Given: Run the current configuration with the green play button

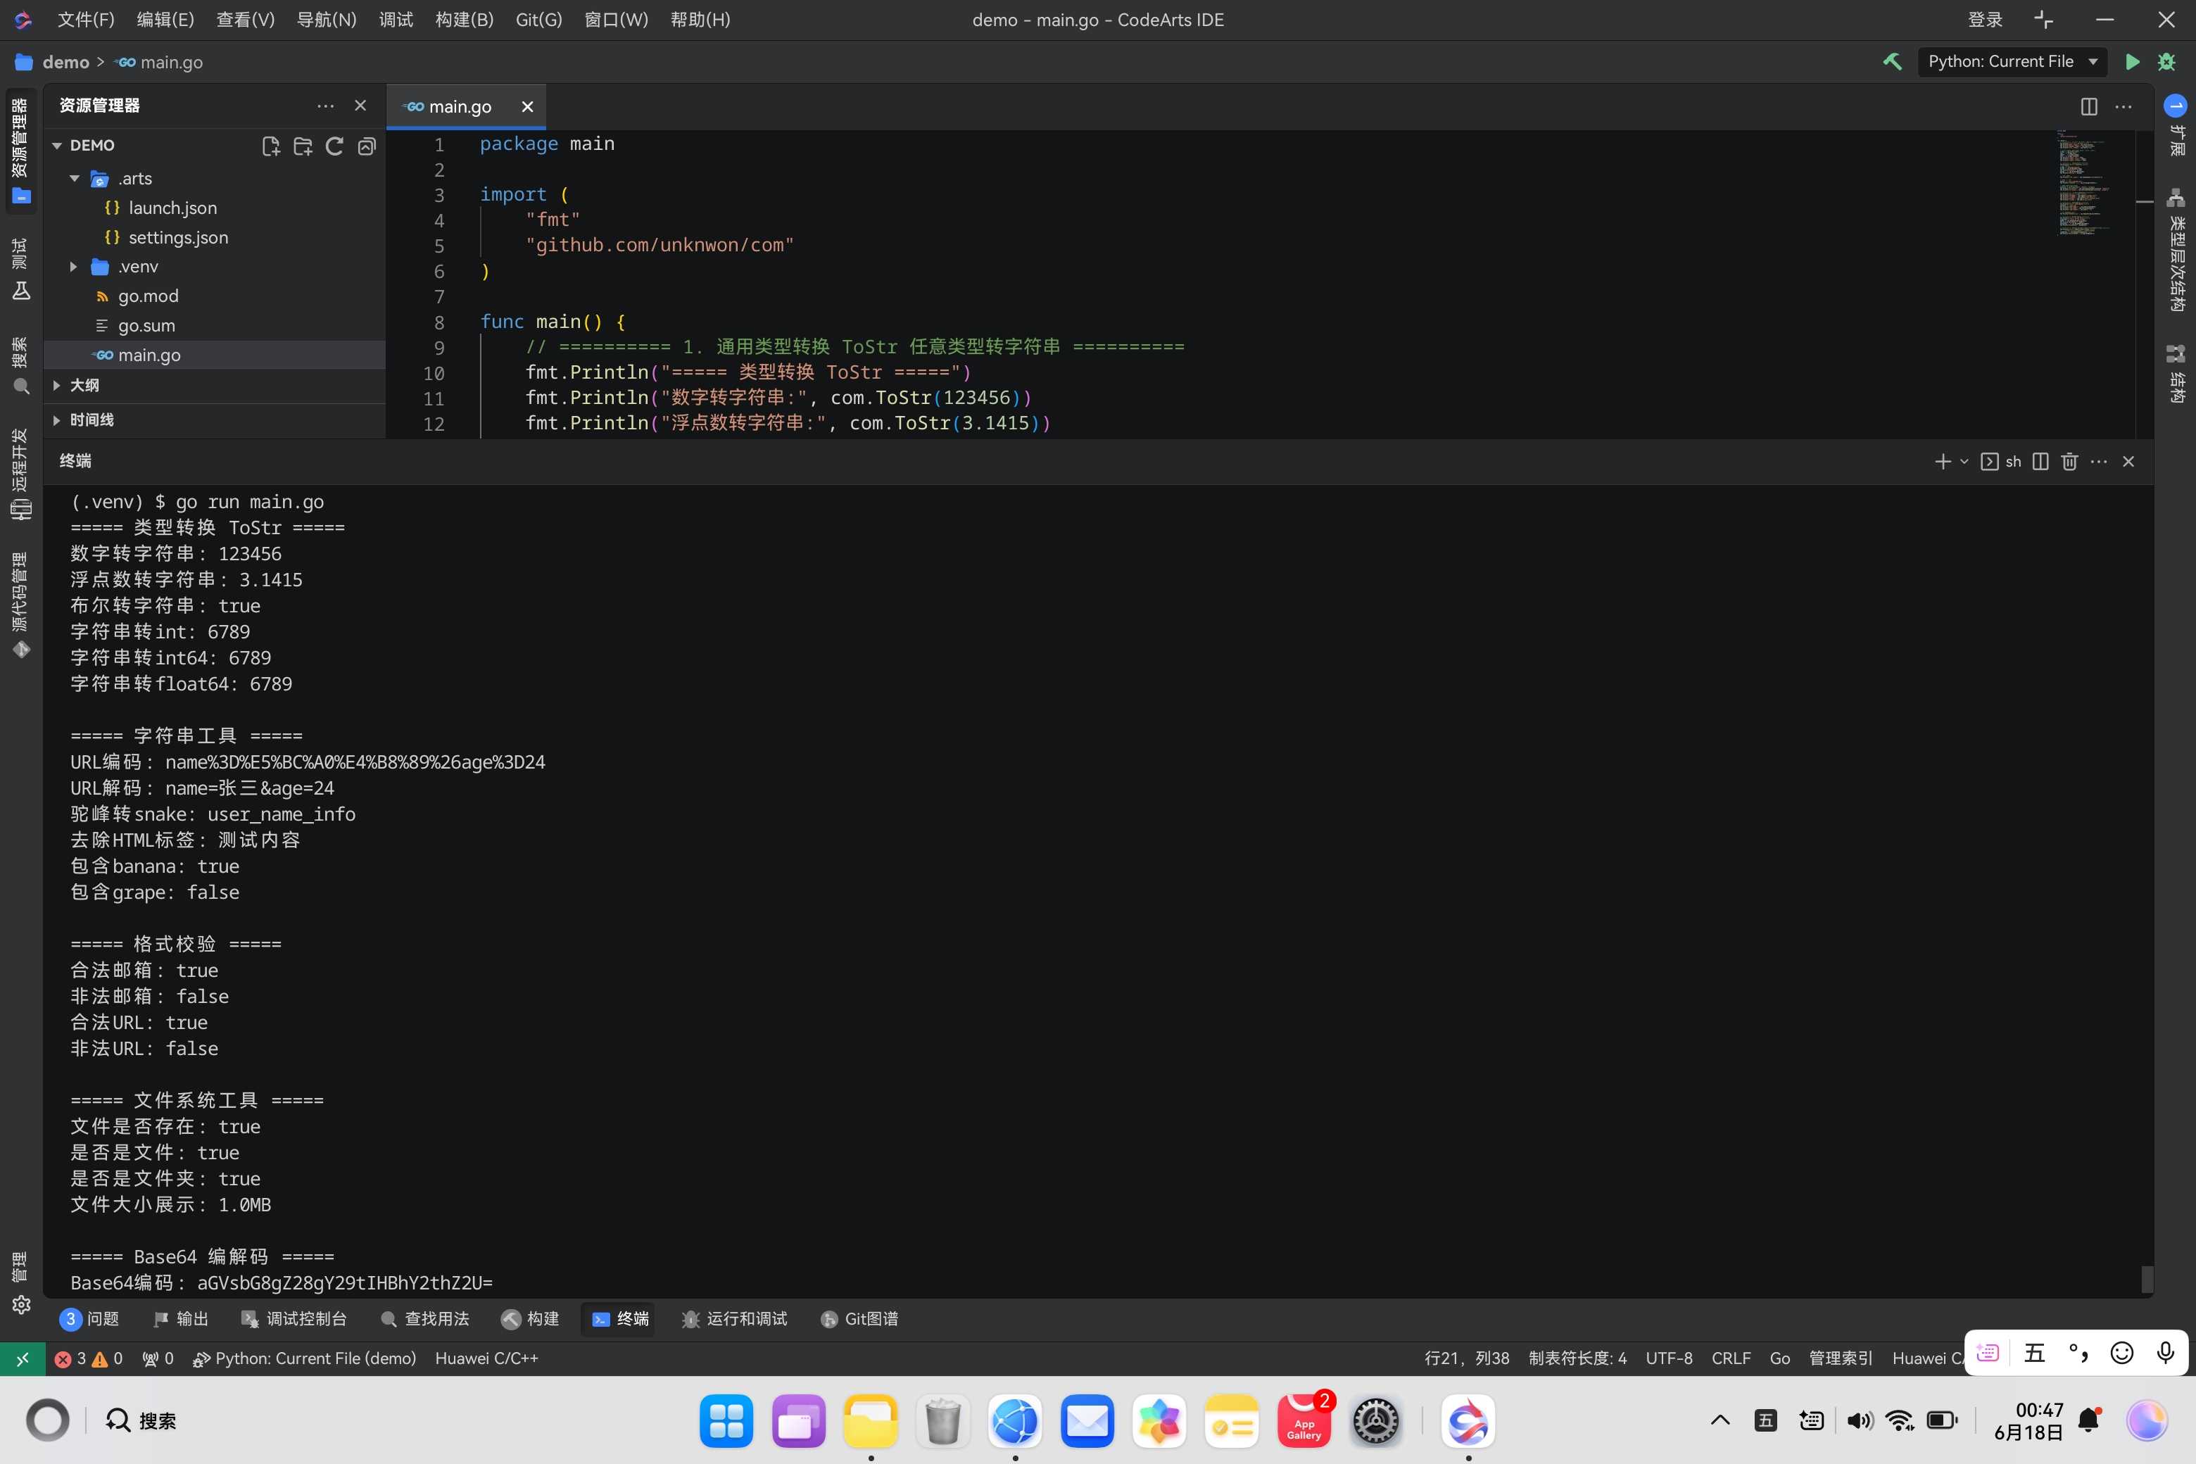Looking at the screenshot, I should 2133,62.
